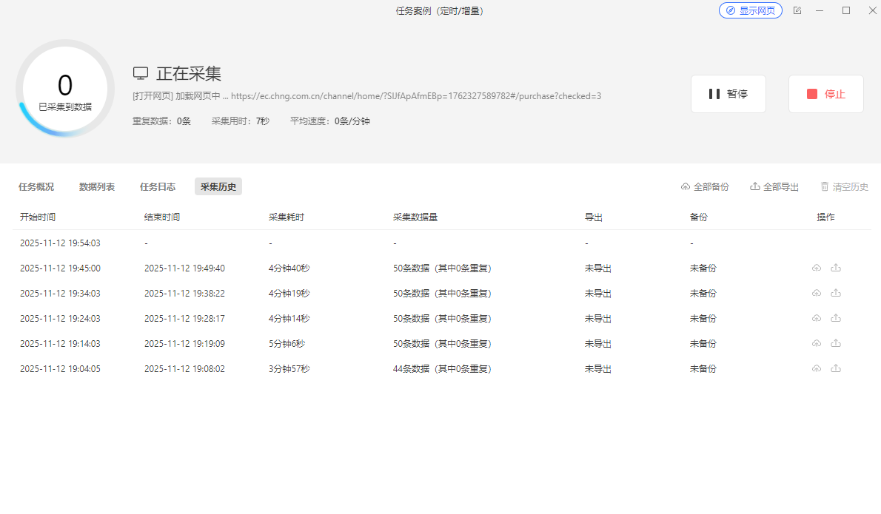Click the 重复数据 0条 label

(x=162, y=121)
